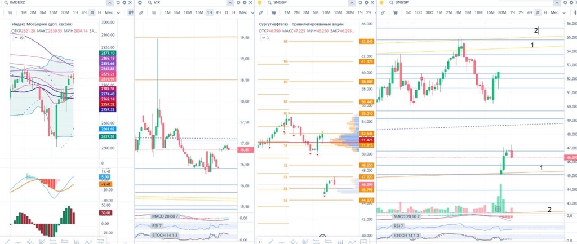Click the yellow link circle on rightmost SNGSP panel
The height and width of the screenshot is (244, 577).
point(381,3)
